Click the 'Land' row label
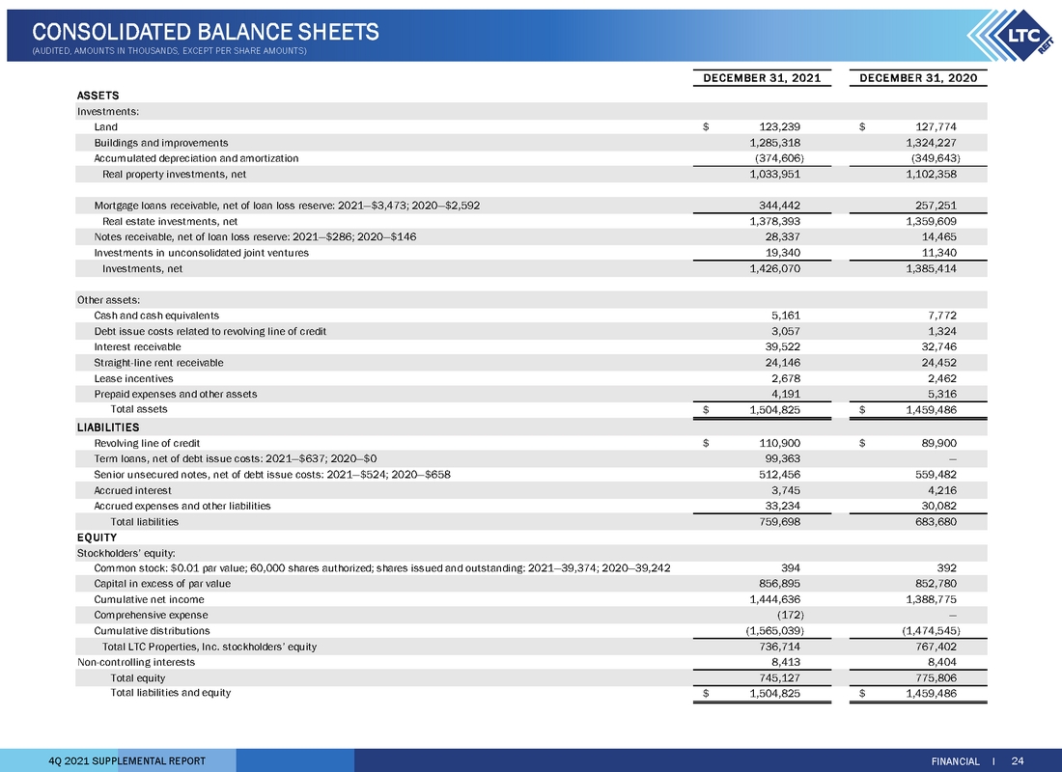The width and height of the screenshot is (1062, 772). coord(105,126)
